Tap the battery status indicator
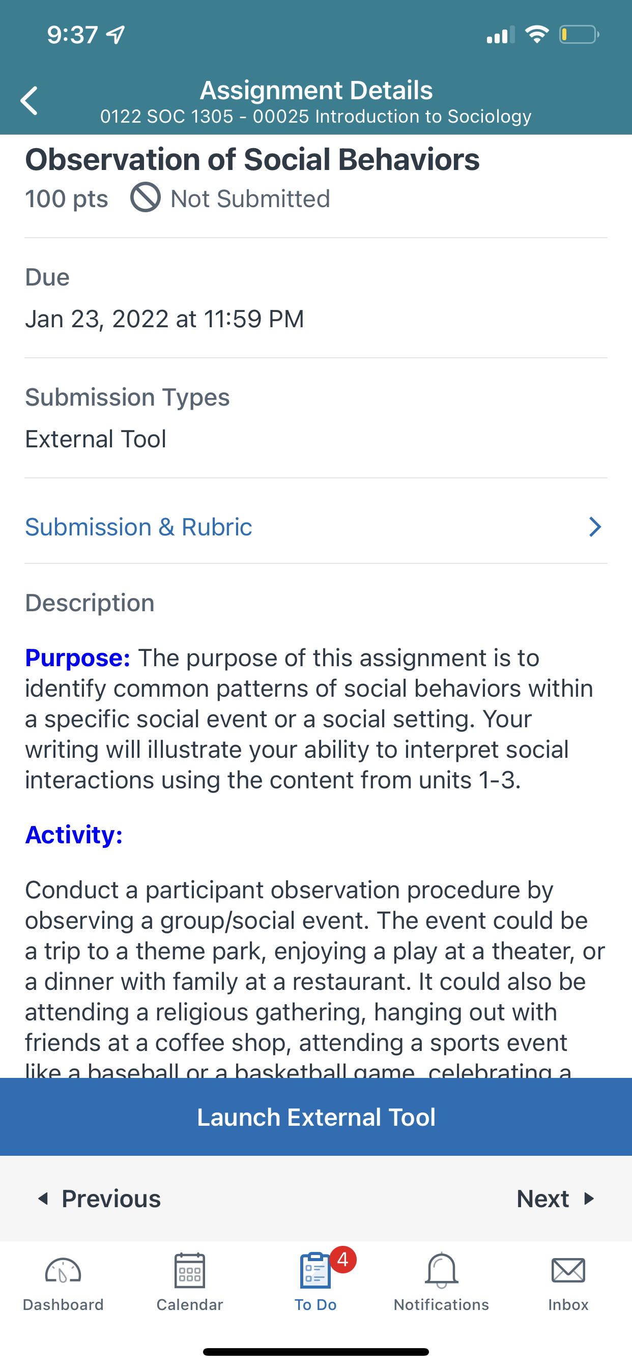 pyautogui.click(x=580, y=35)
